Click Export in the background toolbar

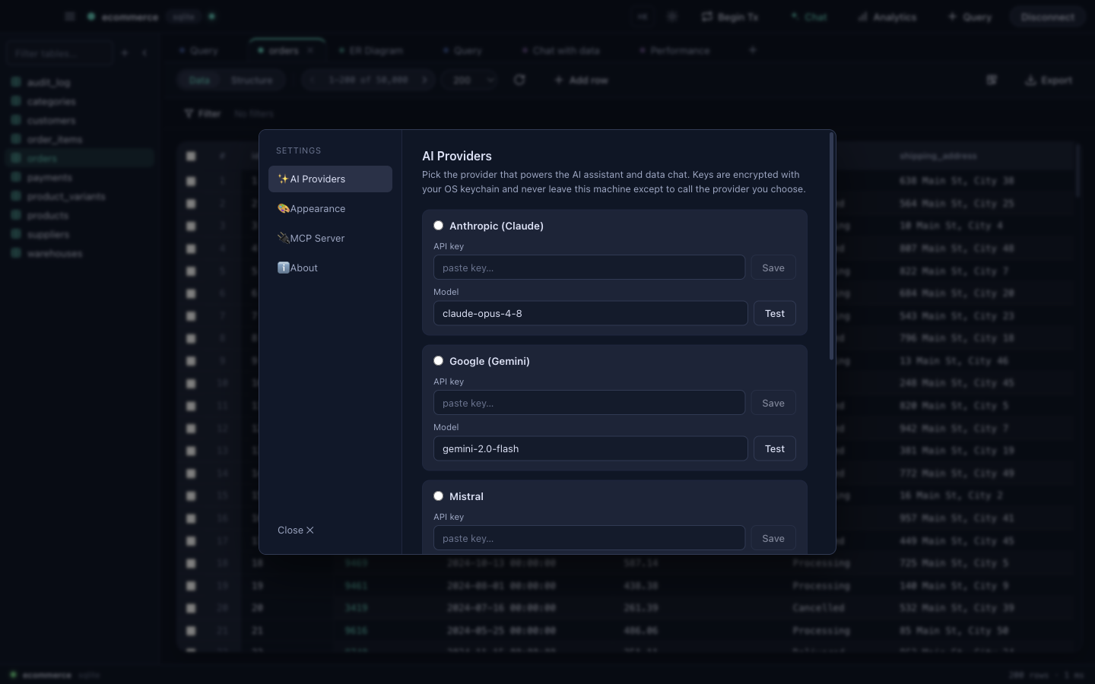pyautogui.click(x=1049, y=80)
